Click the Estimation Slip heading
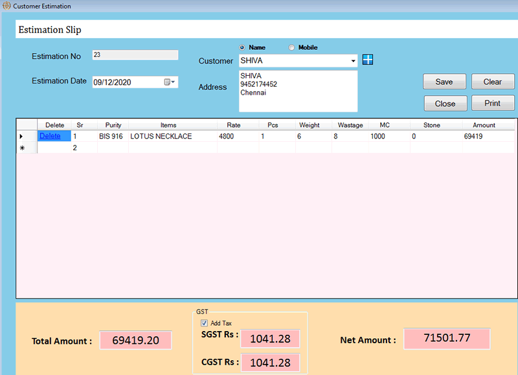The image size is (518, 375). pyautogui.click(x=50, y=30)
